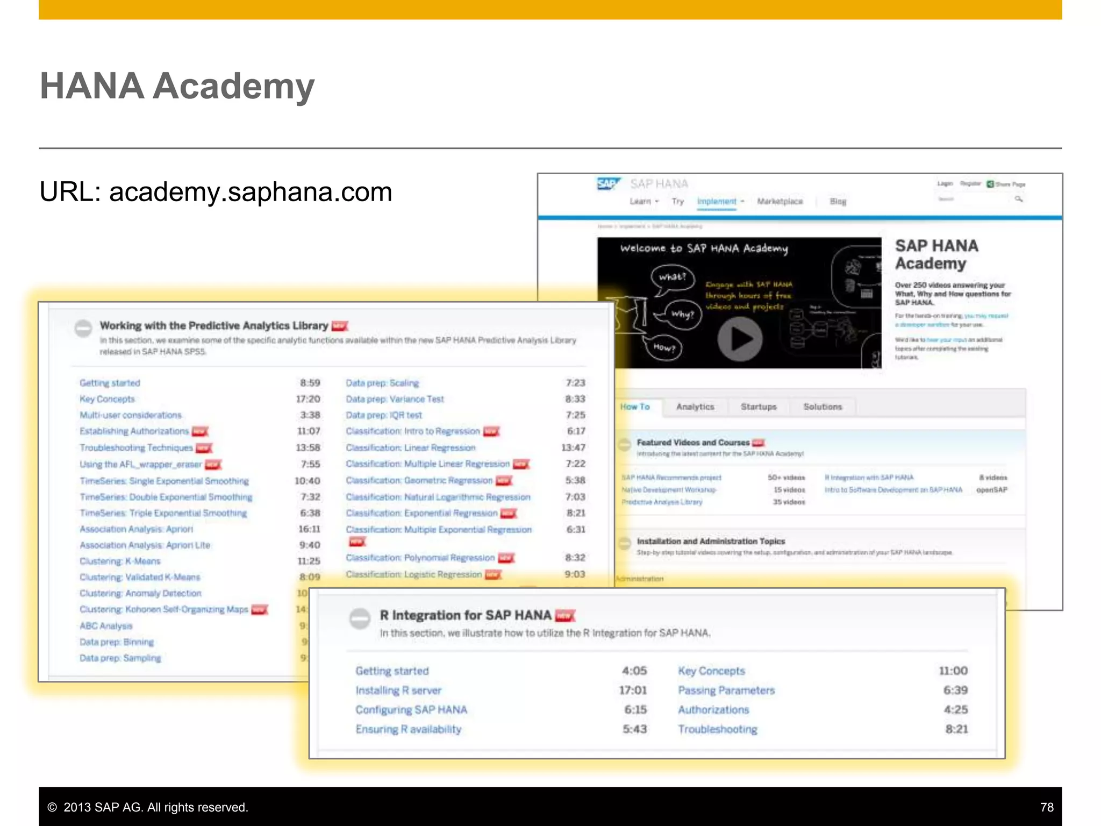Open the Key Concepts video in PAL list
1101x826 pixels.
pos(107,399)
